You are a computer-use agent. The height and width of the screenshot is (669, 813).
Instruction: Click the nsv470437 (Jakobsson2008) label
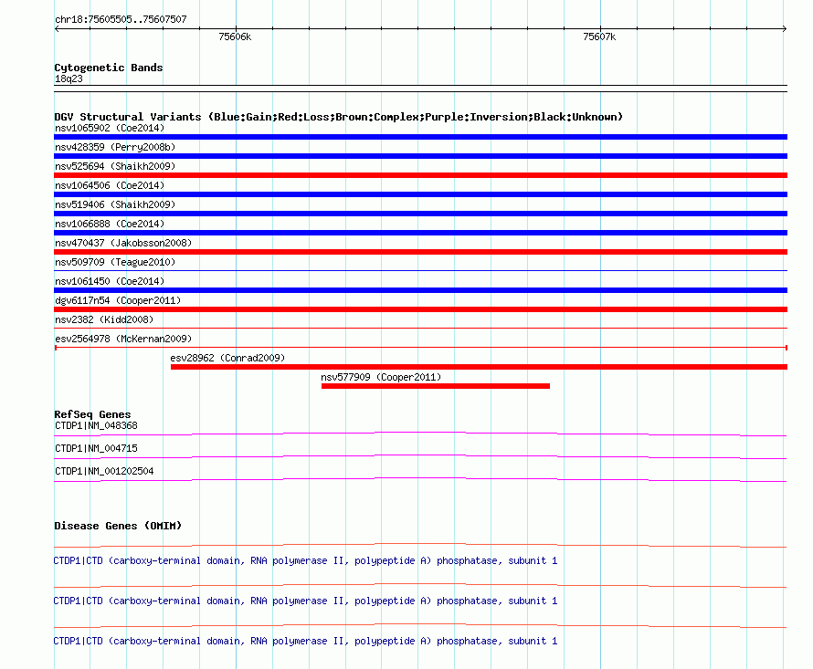(x=123, y=243)
